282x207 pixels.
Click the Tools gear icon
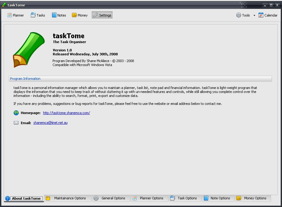(238, 15)
